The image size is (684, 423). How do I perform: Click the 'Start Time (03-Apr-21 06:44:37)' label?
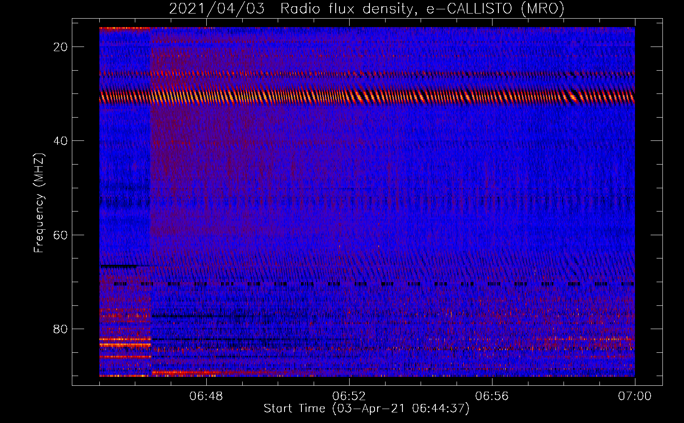367,409
